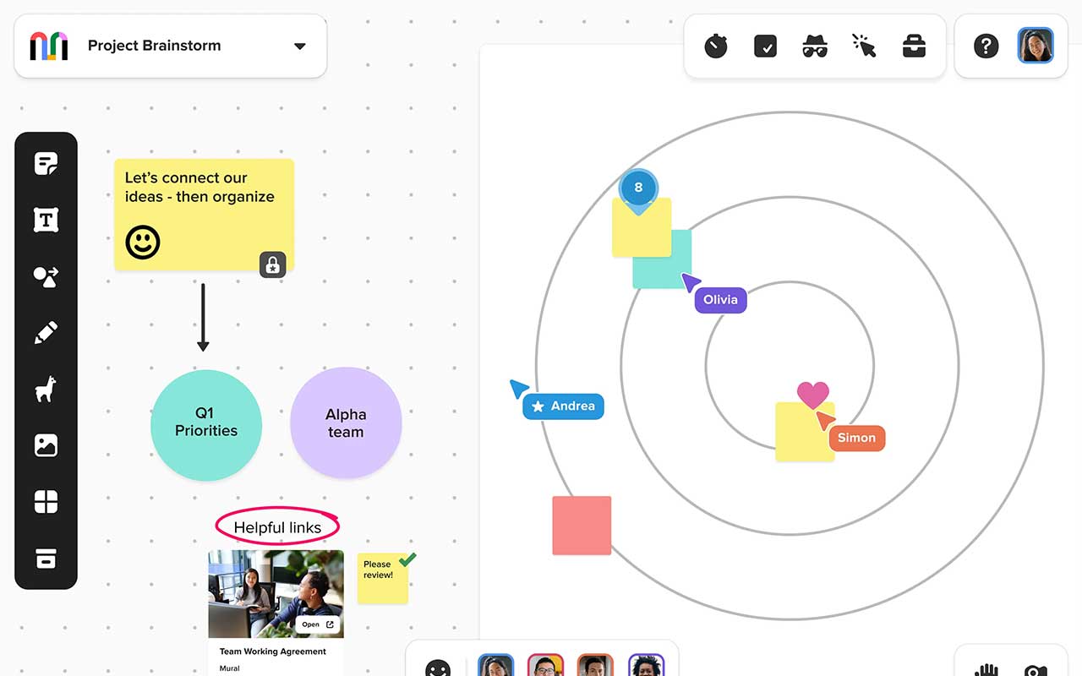
Task: Click the pink heart reaction on Simon's note
Action: coord(813,394)
